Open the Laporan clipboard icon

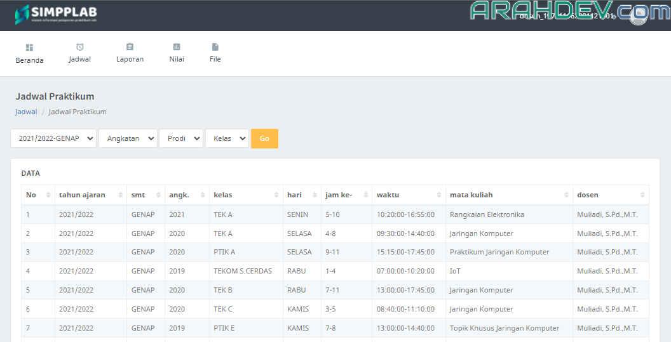click(130, 47)
